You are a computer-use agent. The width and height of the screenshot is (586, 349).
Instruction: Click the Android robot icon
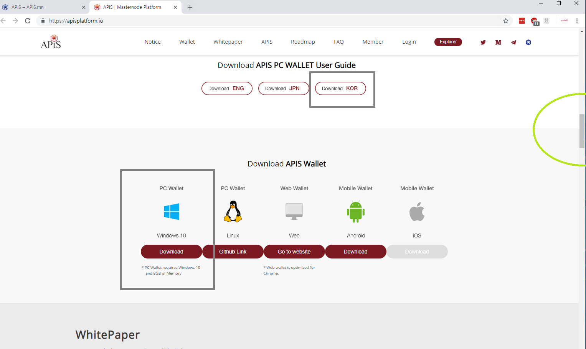click(x=356, y=212)
